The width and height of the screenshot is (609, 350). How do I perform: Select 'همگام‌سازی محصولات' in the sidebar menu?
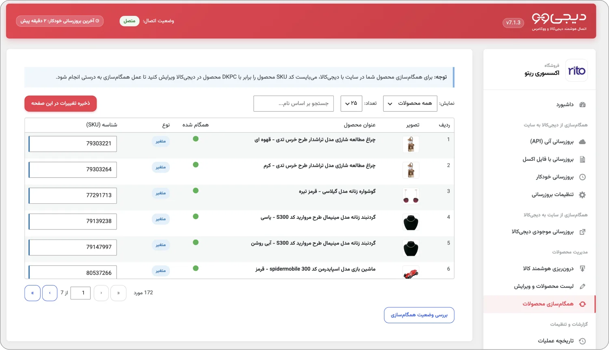click(540, 304)
